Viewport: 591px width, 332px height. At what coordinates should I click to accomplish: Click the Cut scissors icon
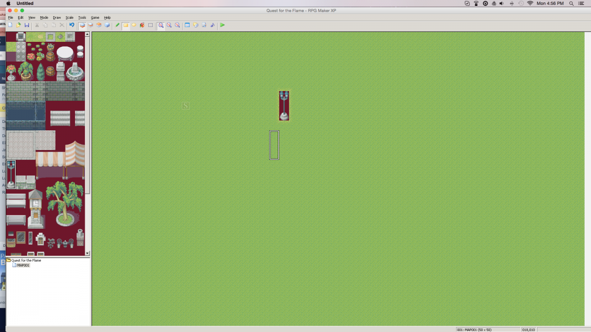click(x=37, y=25)
